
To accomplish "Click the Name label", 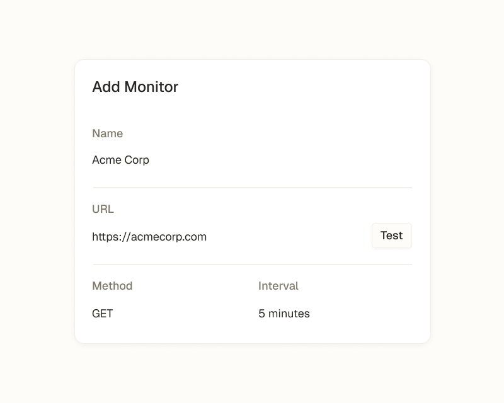I will pos(107,133).
